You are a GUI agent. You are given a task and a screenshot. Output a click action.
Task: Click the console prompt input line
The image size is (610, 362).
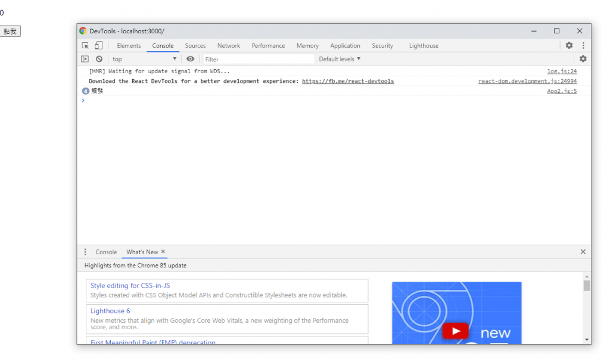coord(334,100)
